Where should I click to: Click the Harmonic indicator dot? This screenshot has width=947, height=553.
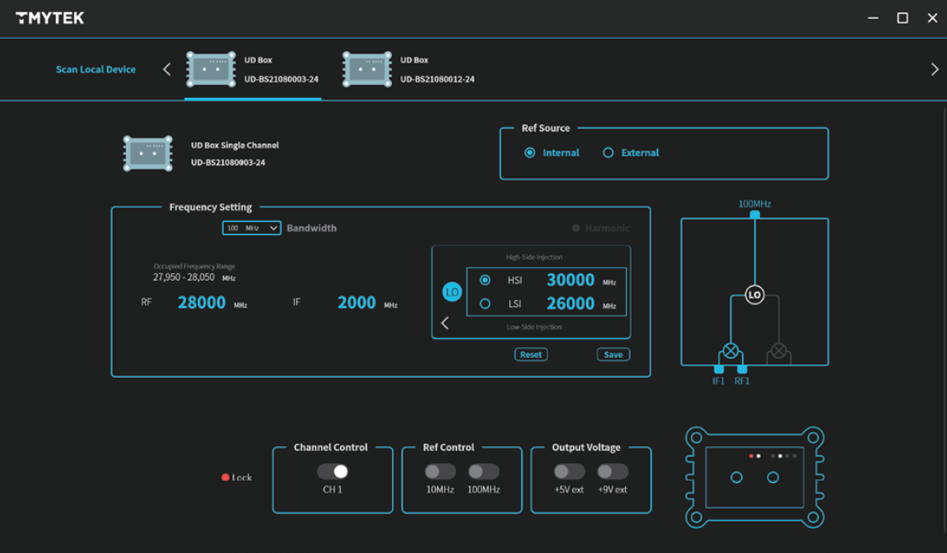click(x=576, y=228)
